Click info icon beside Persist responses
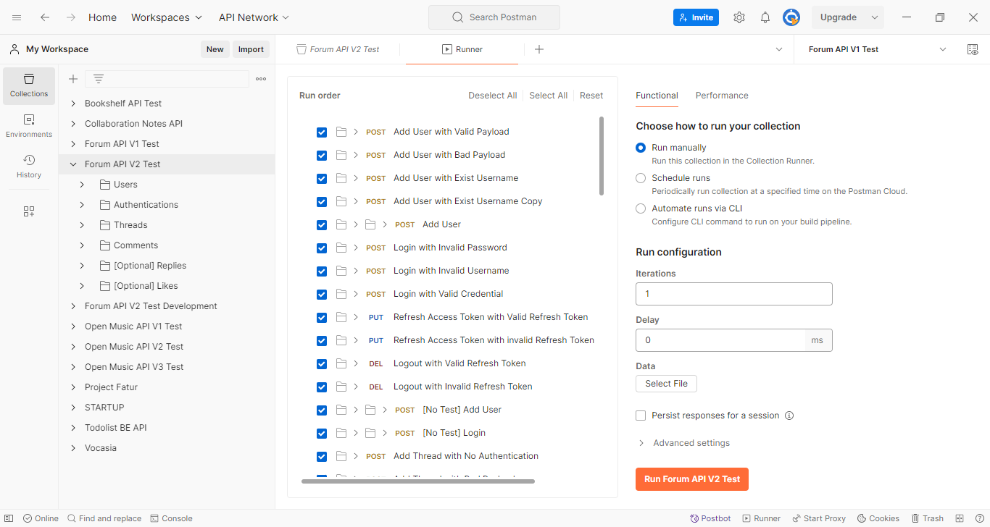This screenshot has width=990, height=527. click(x=789, y=416)
